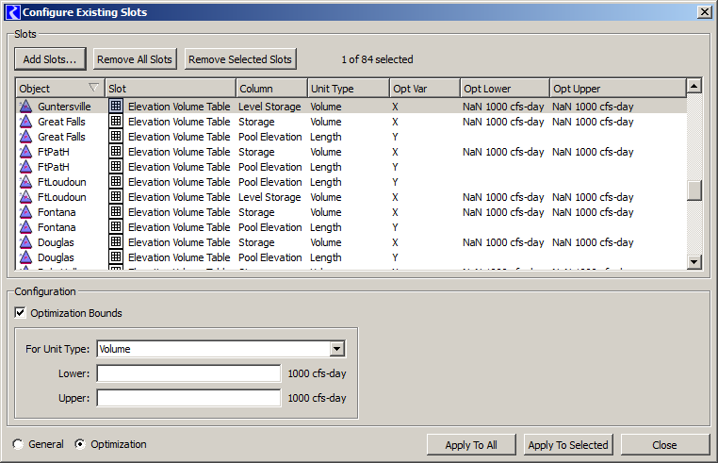Select the Optimization radio button
Screen dimensions: 718x463
[80, 444]
